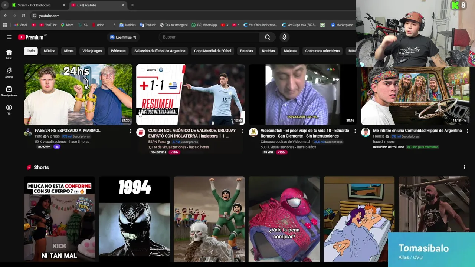Open Talk to strangers bookmark
Viewport: 475px width, 267px height.
174,25
